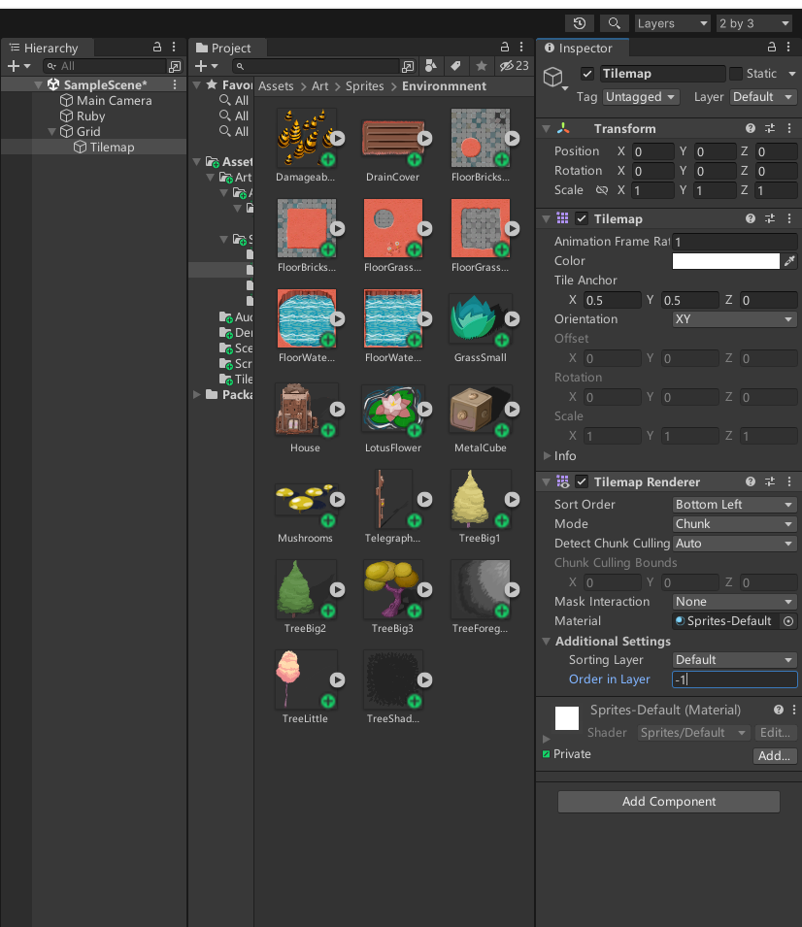The height and width of the screenshot is (927, 802).
Task: Toggle the favorites star in Project toolbar
Action: (483, 66)
